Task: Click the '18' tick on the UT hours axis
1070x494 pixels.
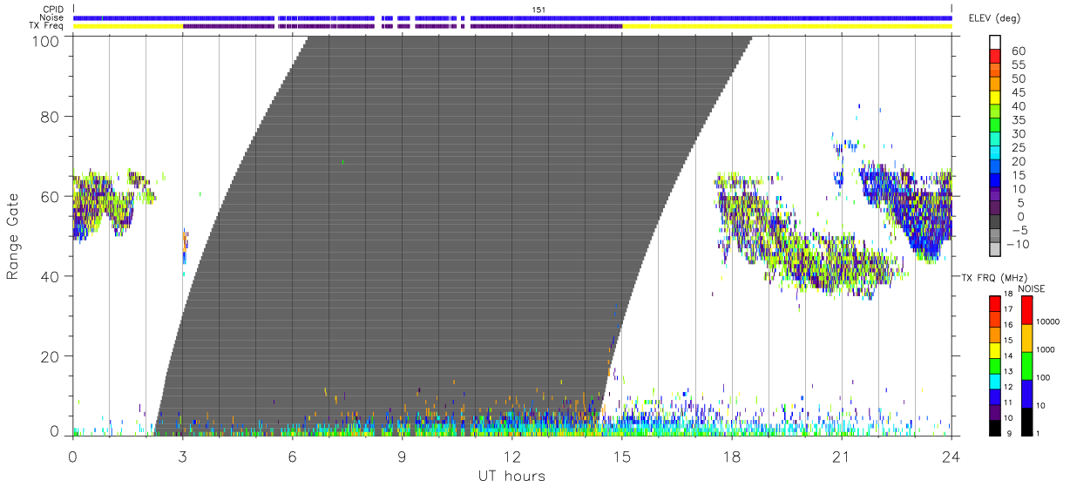Action: click(732, 456)
